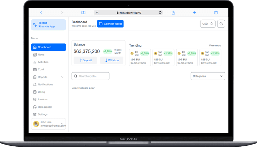Screen dimensions: 257x147
Task: Open the browser share icon
Action: (174, 13)
